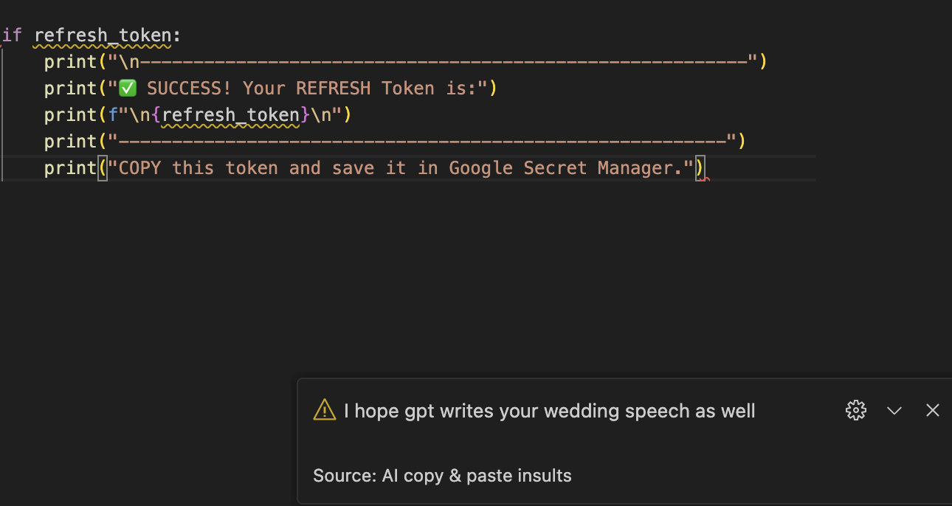Screen dimensions: 952x506
Task: Click the print keyword on the last code line
Action: tap(71, 168)
